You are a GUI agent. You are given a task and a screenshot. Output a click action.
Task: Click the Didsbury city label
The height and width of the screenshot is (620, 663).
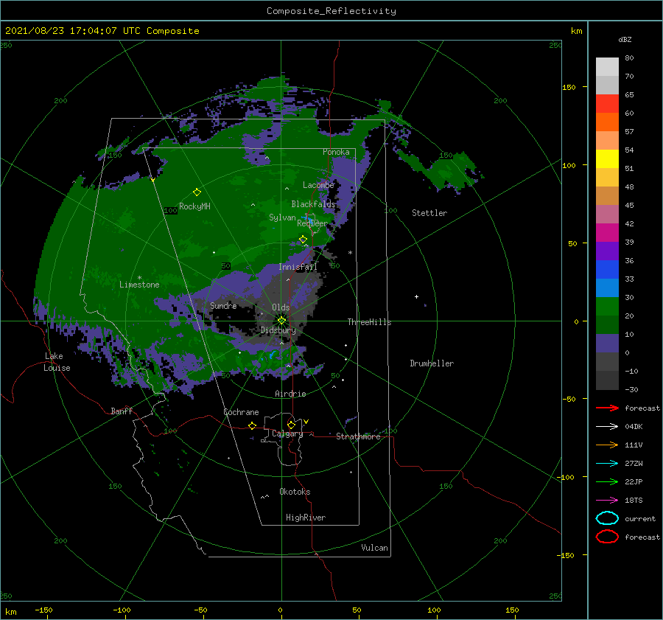pos(278,330)
